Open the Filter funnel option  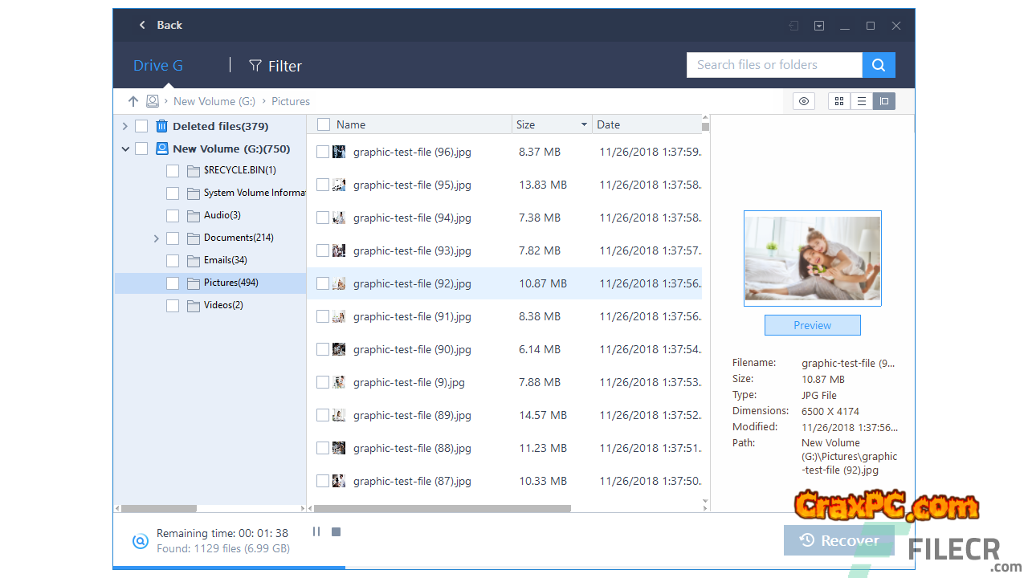(x=275, y=66)
